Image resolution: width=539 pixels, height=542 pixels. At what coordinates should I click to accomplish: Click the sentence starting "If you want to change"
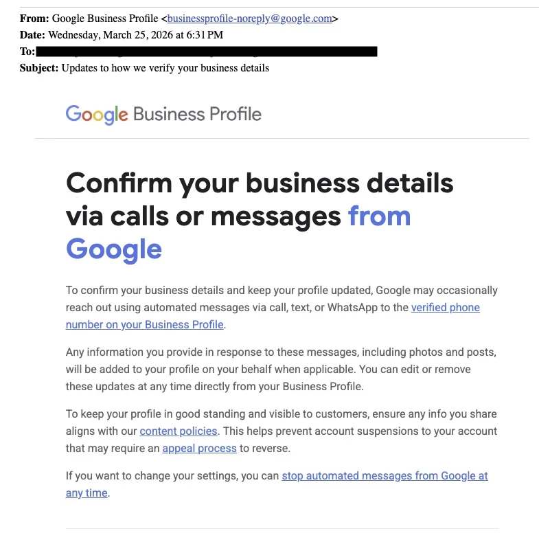click(x=172, y=475)
